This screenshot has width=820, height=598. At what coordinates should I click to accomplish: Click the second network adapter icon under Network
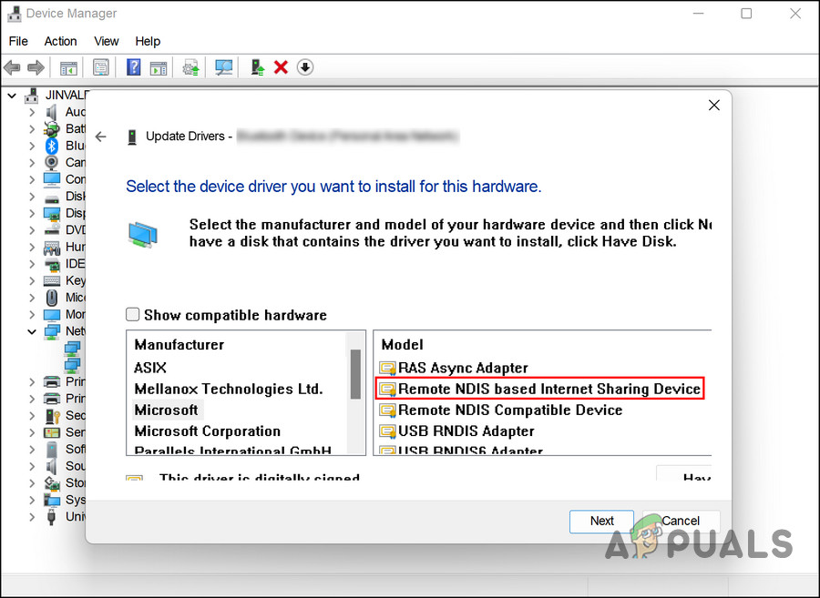pos(72,365)
